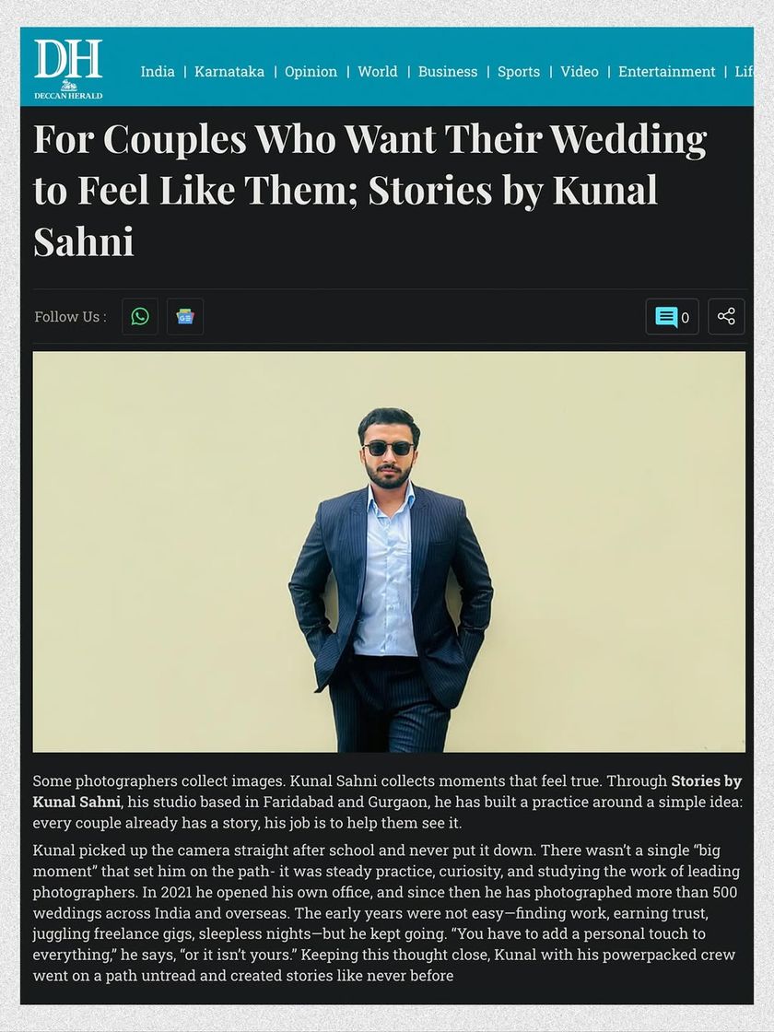This screenshot has height=1032, width=774.
Task: Open the partially visible Lifestyle menu
Action: click(x=744, y=72)
